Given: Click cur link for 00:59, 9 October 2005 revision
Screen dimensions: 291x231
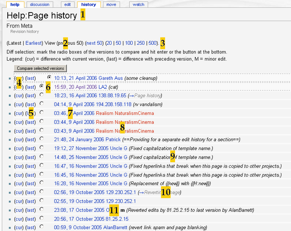Looking at the screenshot, I should click(x=18, y=227).
